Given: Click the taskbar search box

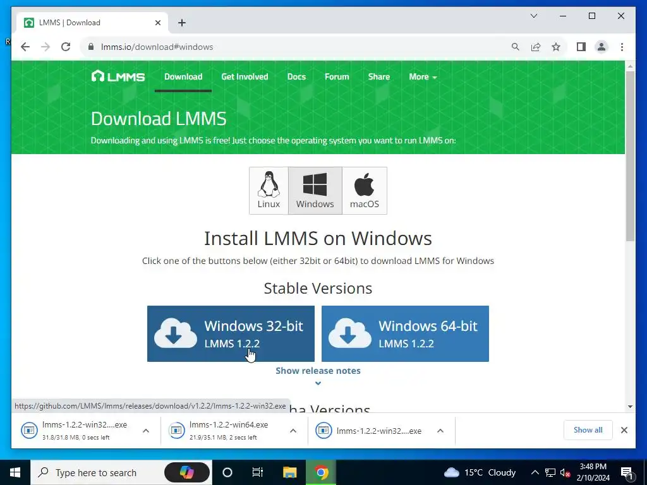Looking at the screenshot, I should click(x=97, y=472).
